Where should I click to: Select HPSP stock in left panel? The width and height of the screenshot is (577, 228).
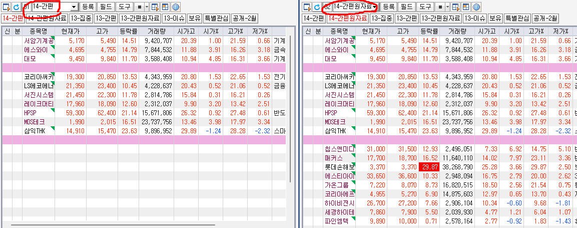click(38, 113)
